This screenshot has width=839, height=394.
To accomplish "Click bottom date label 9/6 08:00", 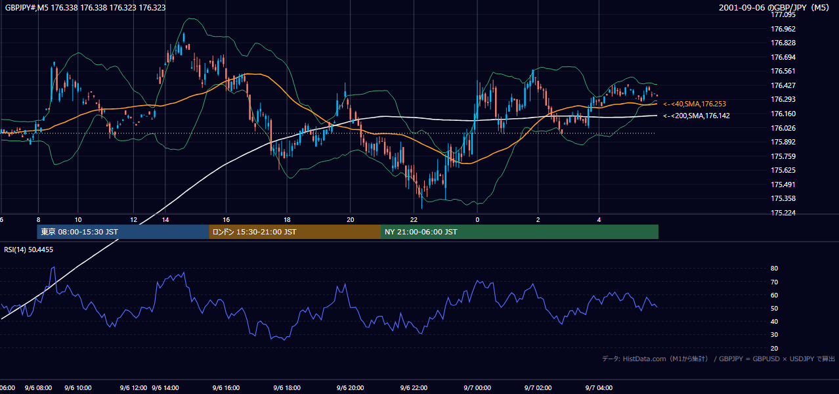I will [x=38, y=388].
